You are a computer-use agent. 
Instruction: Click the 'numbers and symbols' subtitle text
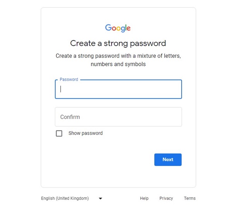click(118, 64)
